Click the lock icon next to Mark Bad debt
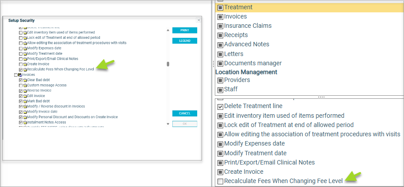The height and width of the screenshot is (187, 404). point(25,101)
